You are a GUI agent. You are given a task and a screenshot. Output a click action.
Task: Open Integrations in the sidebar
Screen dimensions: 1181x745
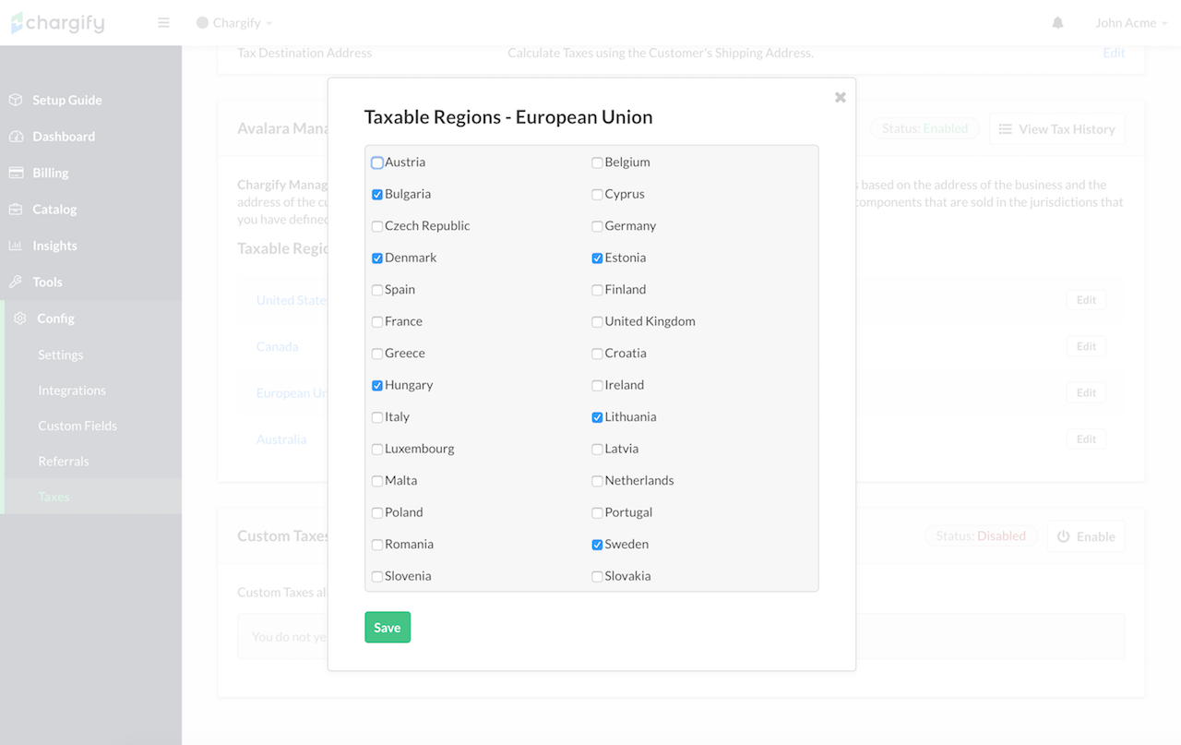(72, 391)
